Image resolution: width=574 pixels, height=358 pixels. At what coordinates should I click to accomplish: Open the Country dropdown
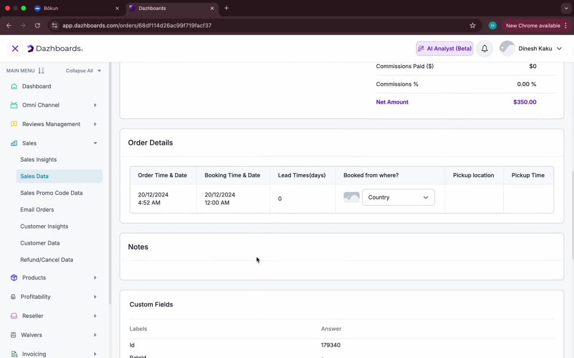pyautogui.click(x=398, y=197)
